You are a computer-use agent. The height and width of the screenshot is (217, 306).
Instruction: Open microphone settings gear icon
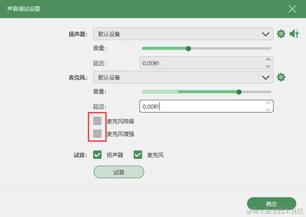(x=281, y=77)
